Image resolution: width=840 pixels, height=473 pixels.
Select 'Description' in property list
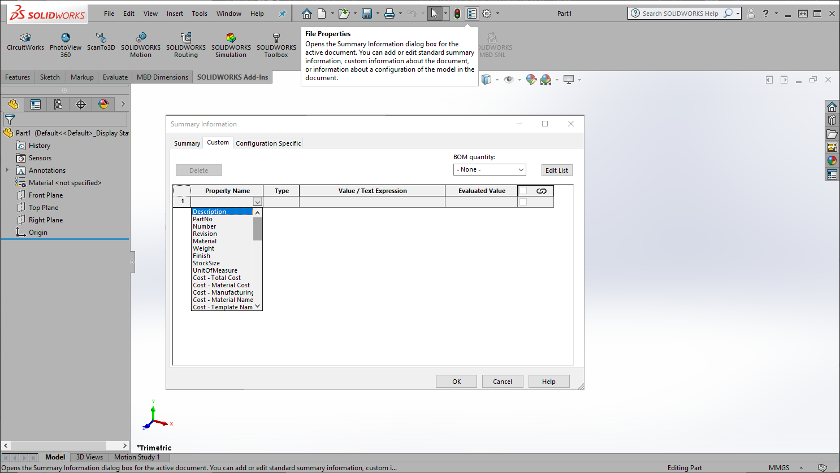pyautogui.click(x=222, y=212)
